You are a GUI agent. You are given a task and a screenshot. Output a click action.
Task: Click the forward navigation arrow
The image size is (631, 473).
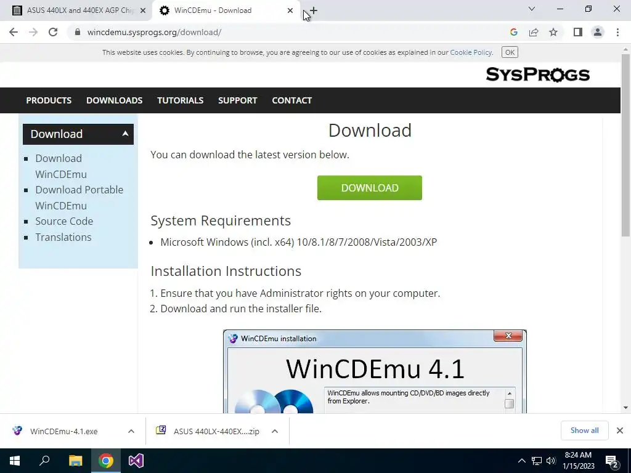[33, 32]
